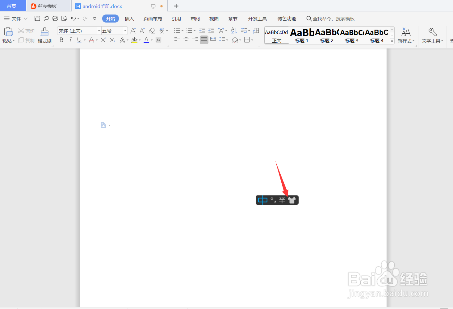Switch to 开发工具 tab
This screenshot has height=309, width=453.
coord(258,19)
